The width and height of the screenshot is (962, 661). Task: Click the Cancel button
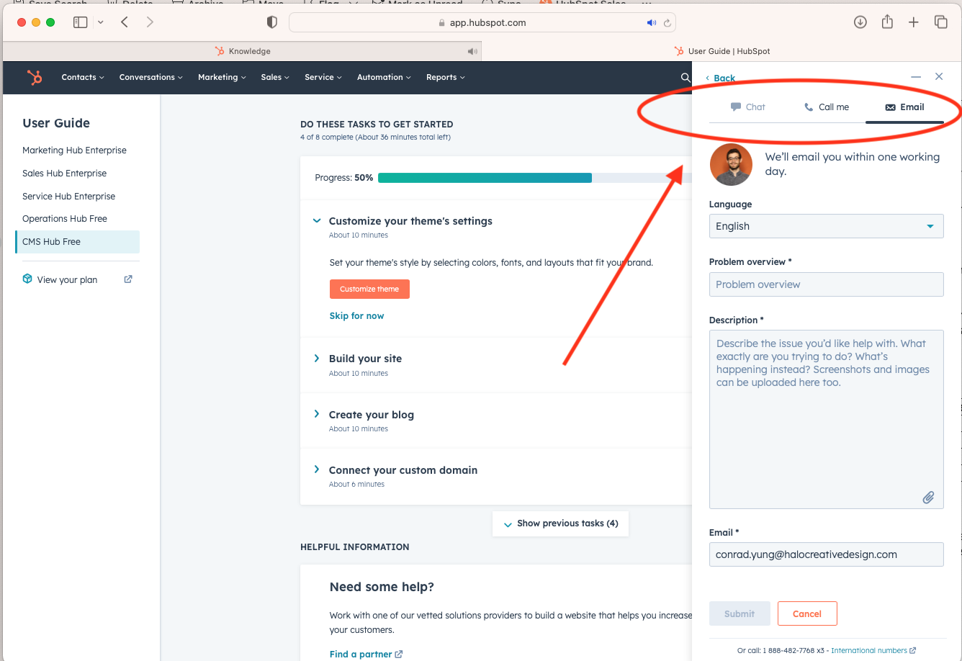tap(806, 613)
